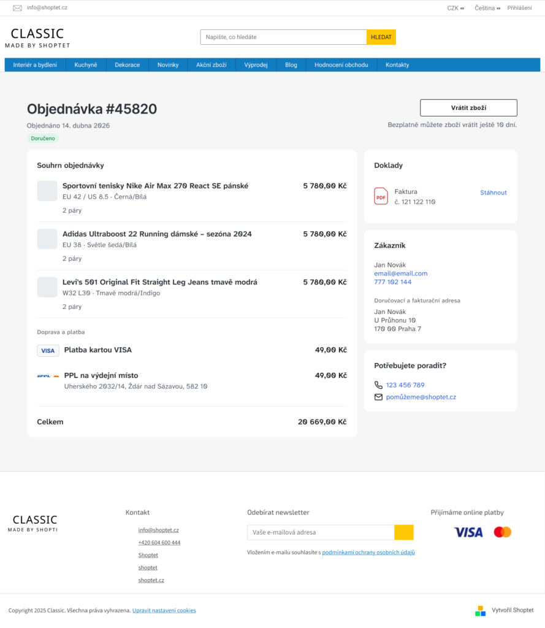
Task: Click the phone icon in help section
Action: [x=378, y=385]
